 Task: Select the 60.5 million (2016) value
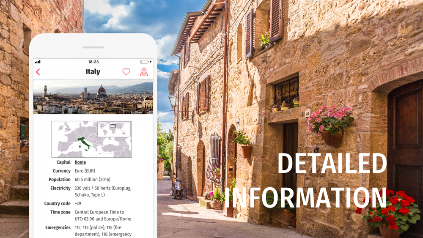(93, 180)
